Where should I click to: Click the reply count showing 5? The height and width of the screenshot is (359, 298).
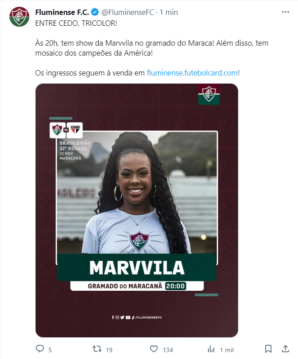point(50,350)
